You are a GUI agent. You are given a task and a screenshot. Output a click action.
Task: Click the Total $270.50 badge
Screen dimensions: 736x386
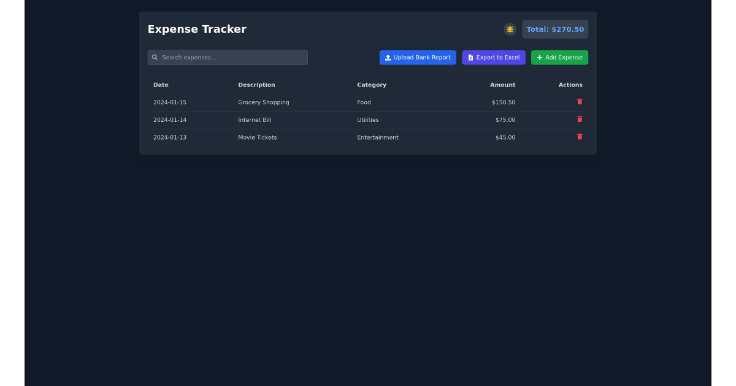554,29
